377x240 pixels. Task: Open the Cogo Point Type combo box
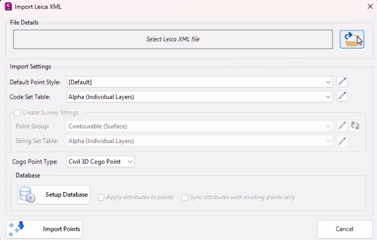(101, 162)
